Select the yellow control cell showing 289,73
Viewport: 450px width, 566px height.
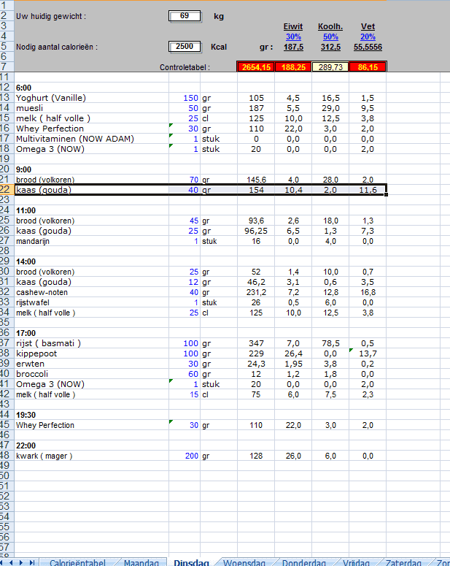(330, 67)
